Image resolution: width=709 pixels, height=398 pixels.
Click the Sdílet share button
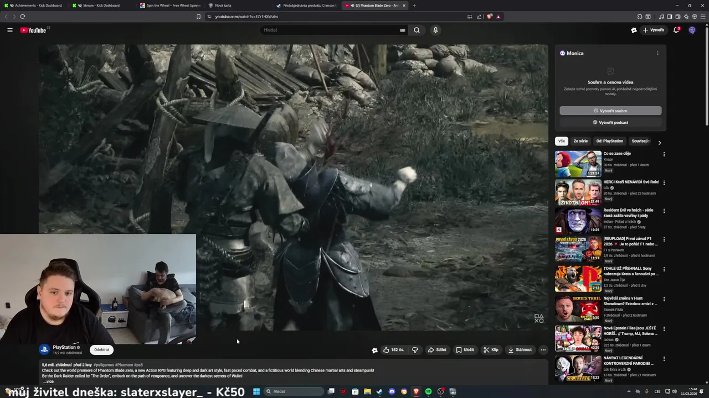(437, 350)
